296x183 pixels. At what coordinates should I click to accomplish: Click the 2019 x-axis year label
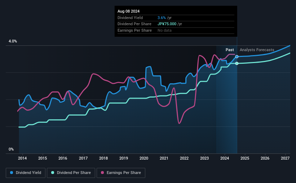124,158
